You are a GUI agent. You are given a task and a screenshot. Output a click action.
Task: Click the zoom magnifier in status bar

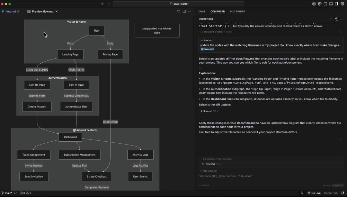[x=302, y=193]
